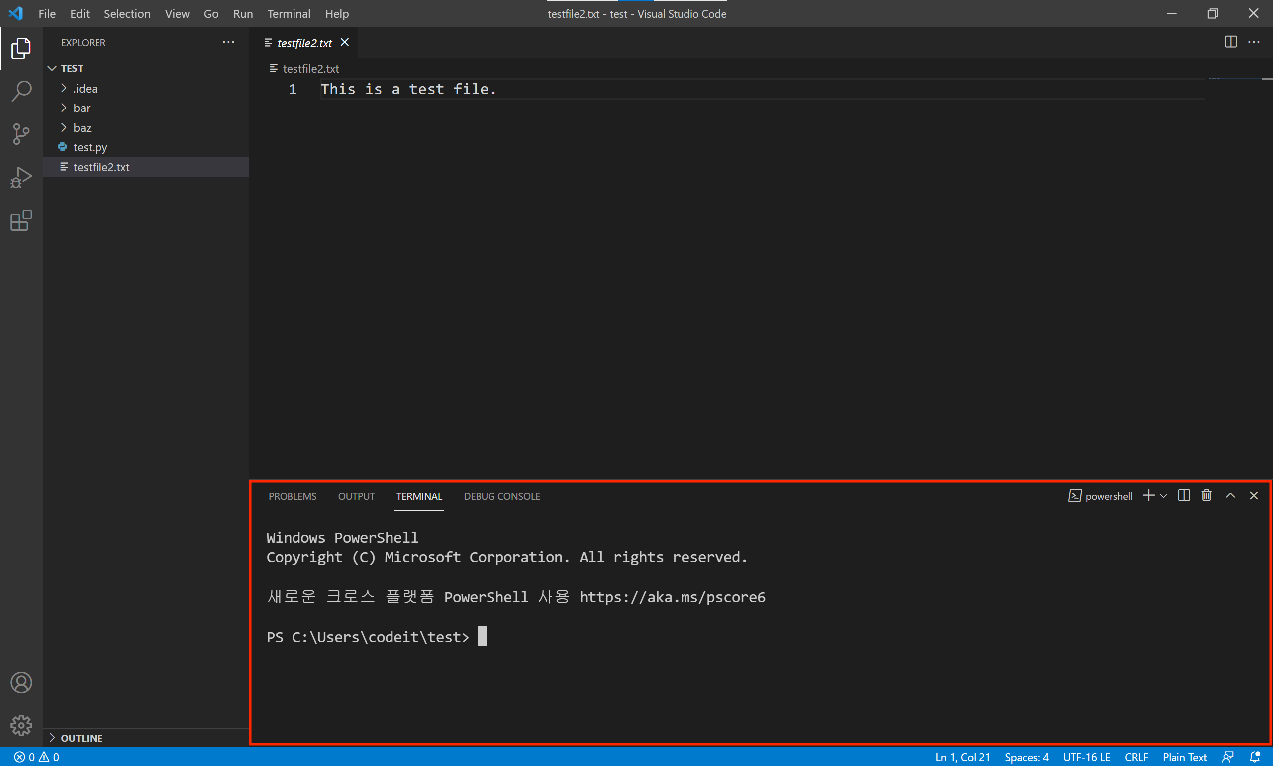Image resolution: width=1273 pixels, height=766 pixels.
Task: Expand the .idea folder
Action: pyautogui.click(x=85, y=88)
